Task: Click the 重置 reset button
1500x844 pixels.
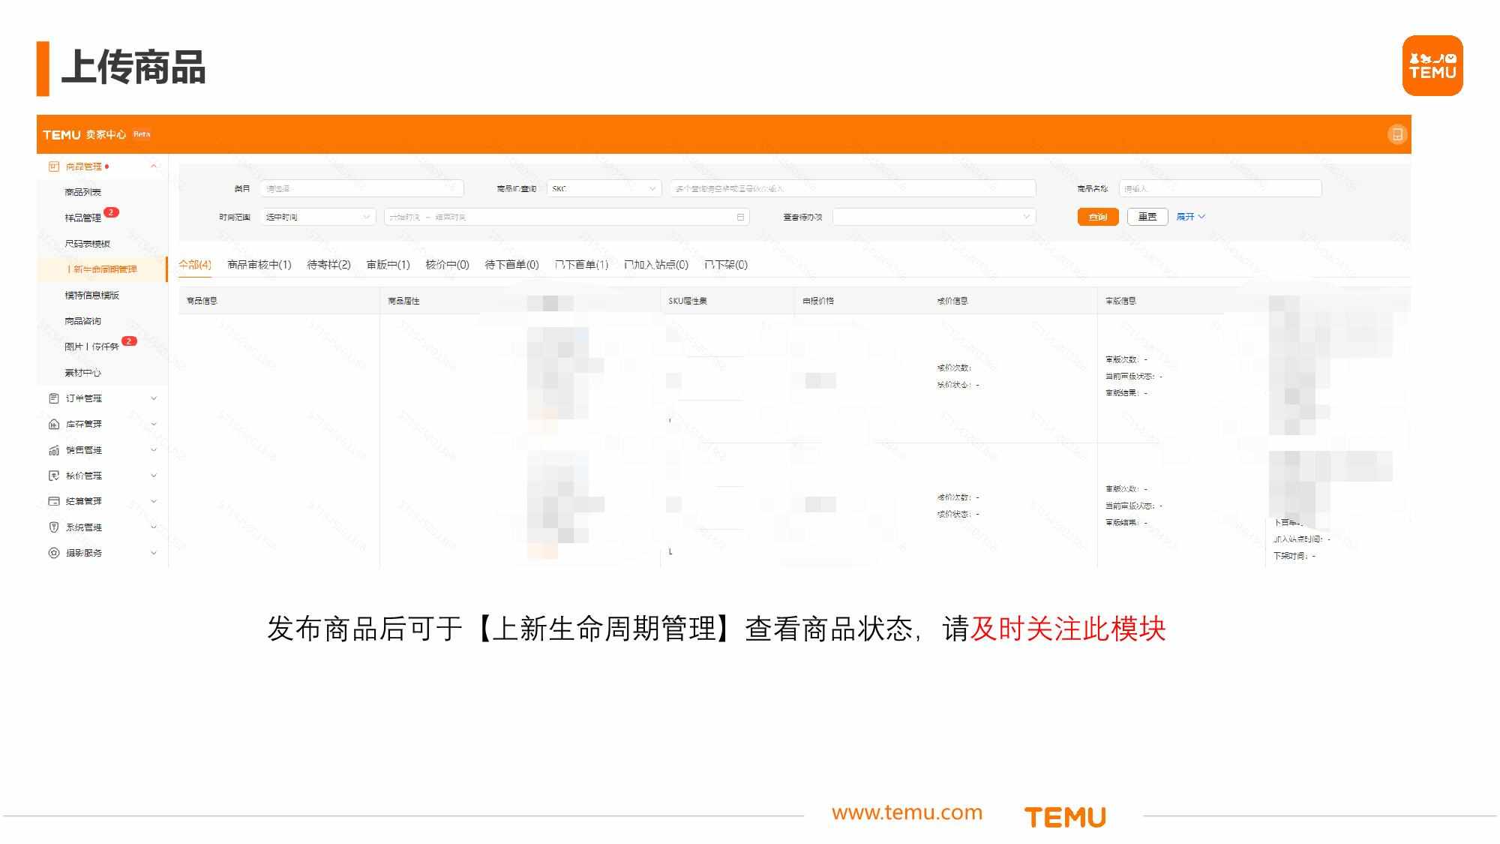Action: coord(1147,217)
